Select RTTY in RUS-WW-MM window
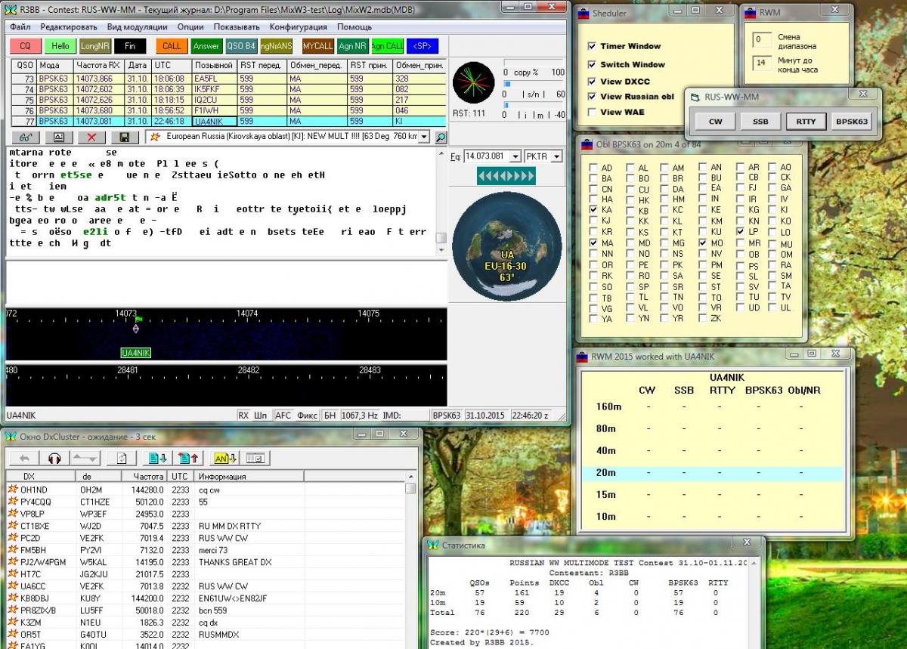 pyautogui.click(x=806, y=121)
